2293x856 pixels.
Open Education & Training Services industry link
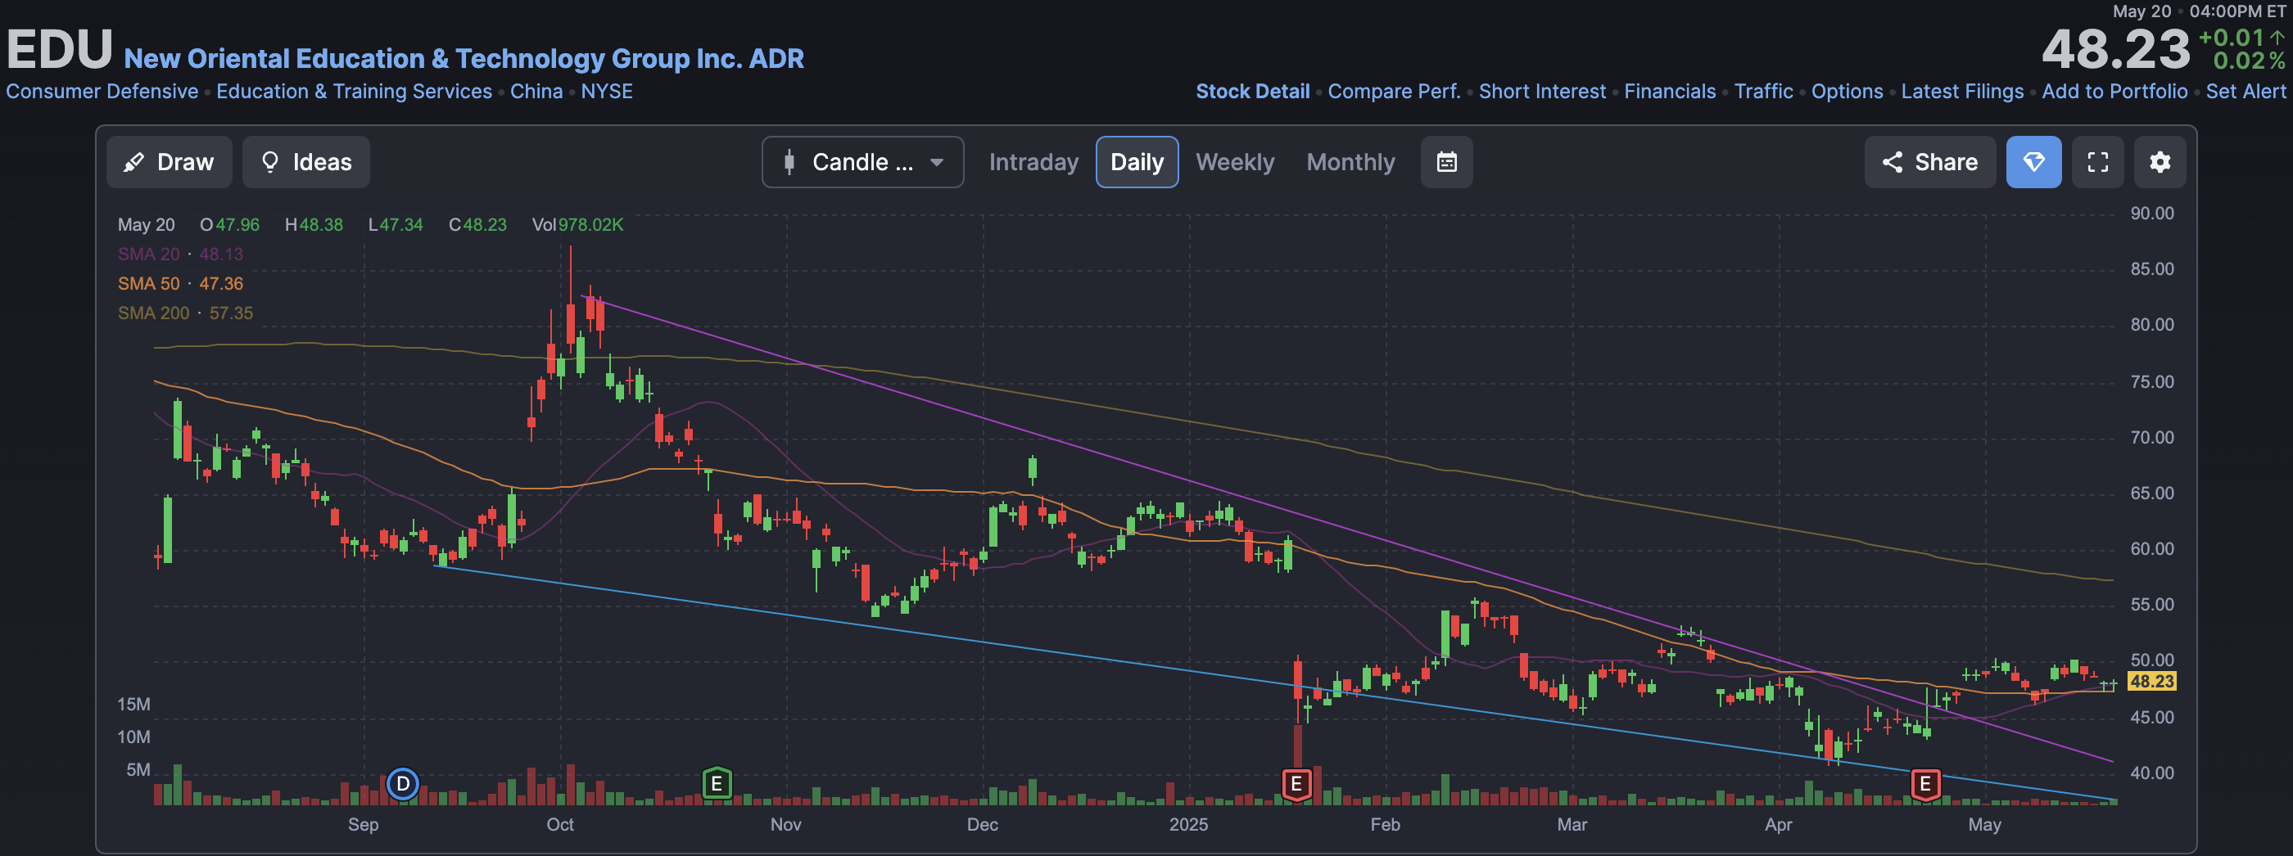tap(355, 92)
